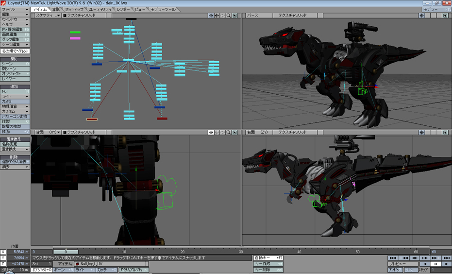Open the レンダー tab
Viewport: 452px width, 274px height.
(123, 9)
